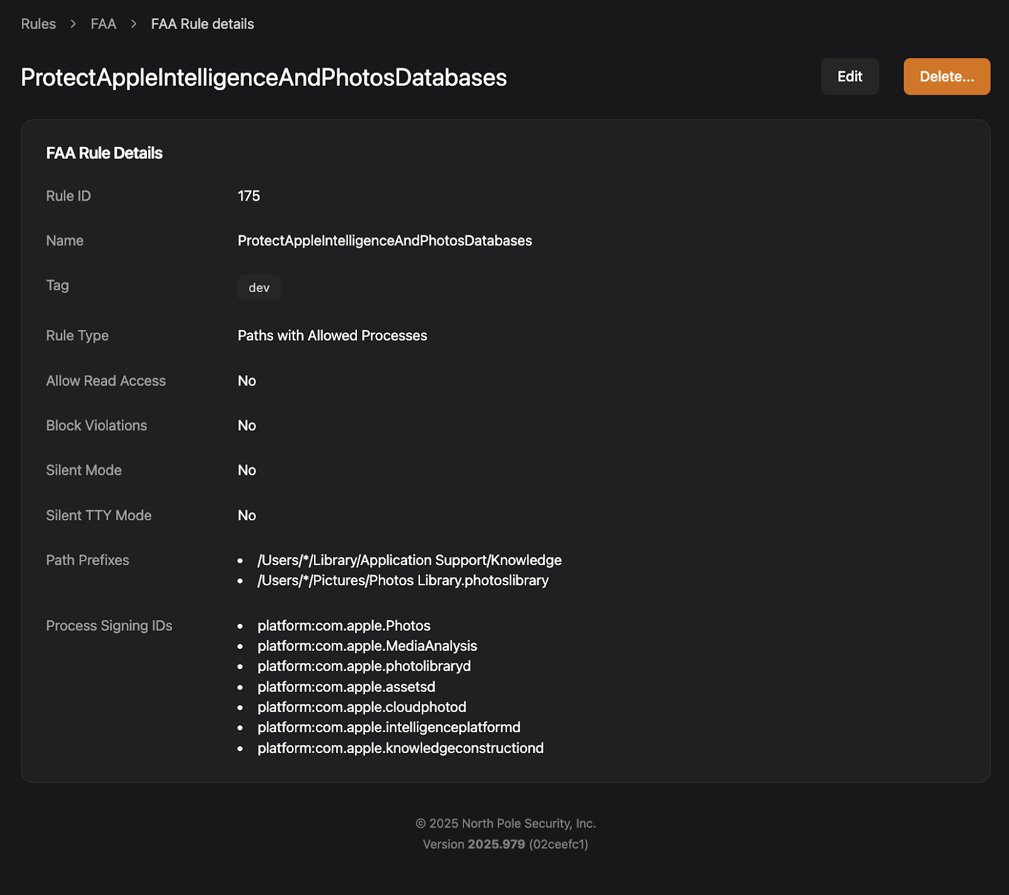Image resolution: width=1009 pixels, height=895 pixels.
Task: Click the orange Delete... button
Action: point(946,76)
